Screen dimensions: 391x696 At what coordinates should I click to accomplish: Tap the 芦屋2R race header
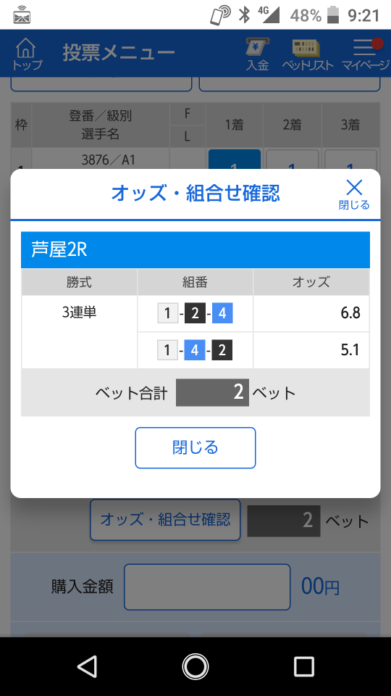195,250
